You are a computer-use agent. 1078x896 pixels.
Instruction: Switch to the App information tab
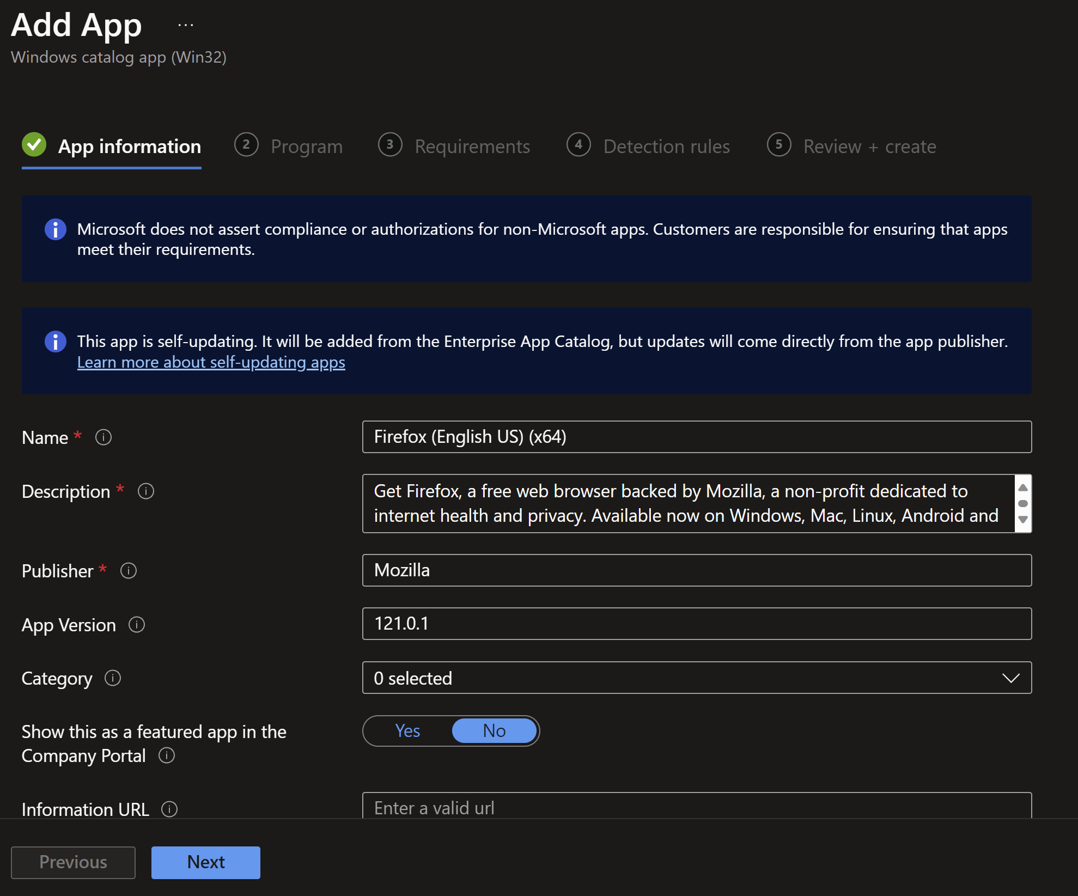tap(112, 147)
